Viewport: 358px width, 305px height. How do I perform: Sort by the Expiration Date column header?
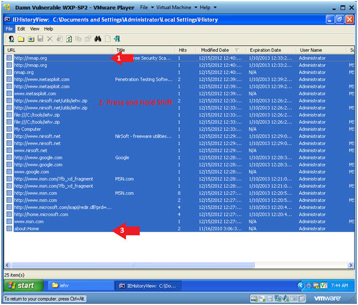point(271,50)
